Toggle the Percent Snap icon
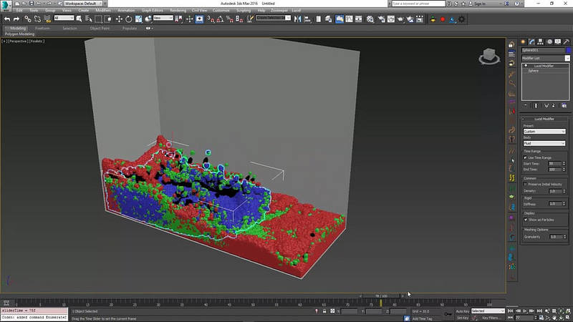The image size is (573, 322). pos(230,19)
